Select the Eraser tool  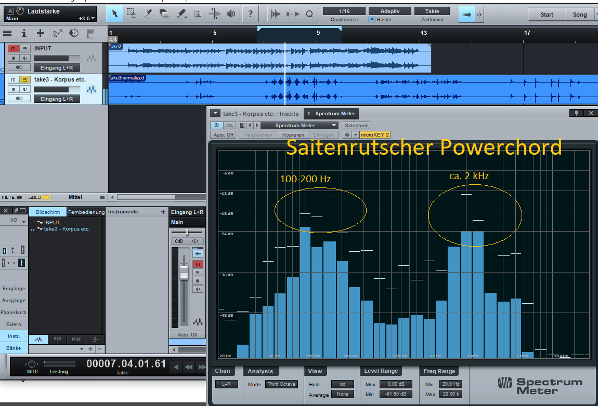164,14
